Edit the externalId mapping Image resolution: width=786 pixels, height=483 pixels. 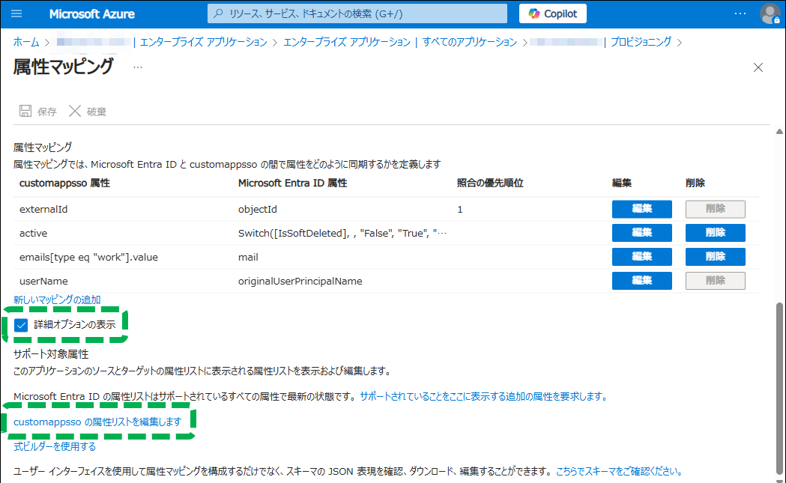point(641,209)
